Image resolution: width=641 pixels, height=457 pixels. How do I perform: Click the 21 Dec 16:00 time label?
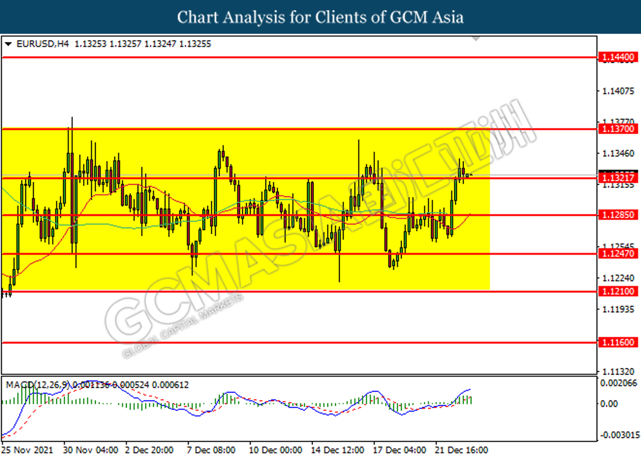click(x=462, y=450)
